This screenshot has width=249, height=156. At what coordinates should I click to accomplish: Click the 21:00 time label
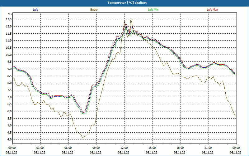(x=209, y=148)
